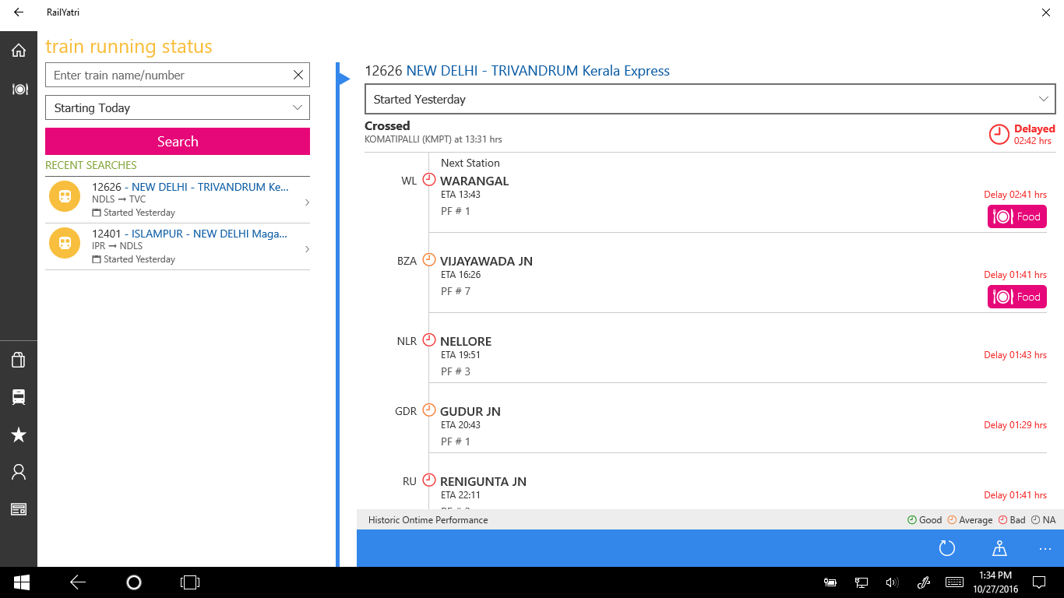The image size is (1064, 598).
Task: Click Delay 01:43 hrs for NELLORE
Action: tap(1015, 355)
